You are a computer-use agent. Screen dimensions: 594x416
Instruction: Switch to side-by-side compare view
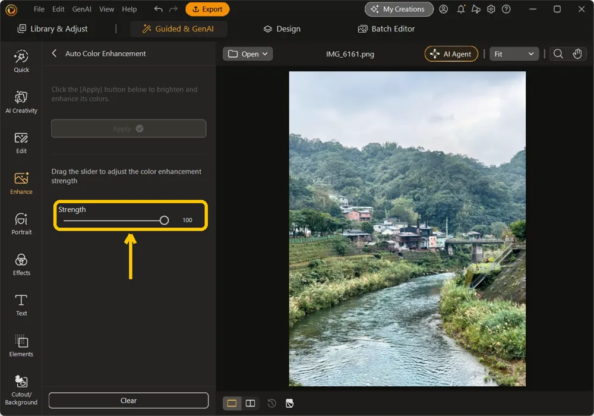coord(251,403)
